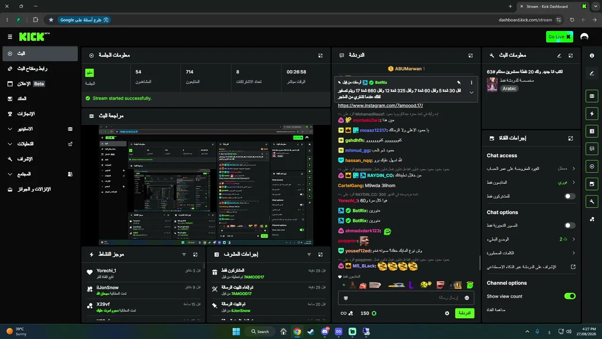Open Steam from the taskbar
602x339 pixels.
(x=311, y=331)
